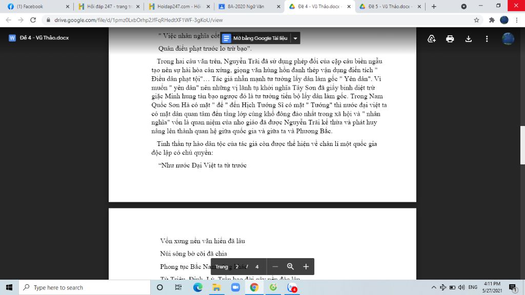
Task: Open Chrome profile avatar
Action: (x=504, y=20)
